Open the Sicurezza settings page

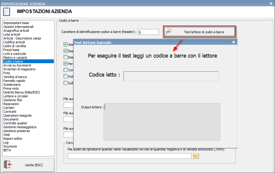(x=10, y=146)
